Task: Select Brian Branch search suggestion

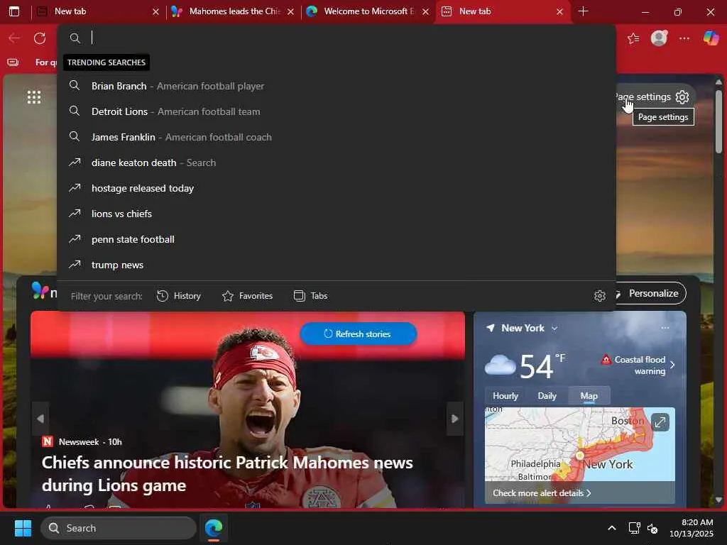Action: (336, 86)
